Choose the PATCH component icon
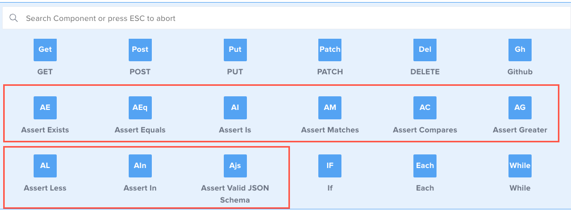 (330, 50)
